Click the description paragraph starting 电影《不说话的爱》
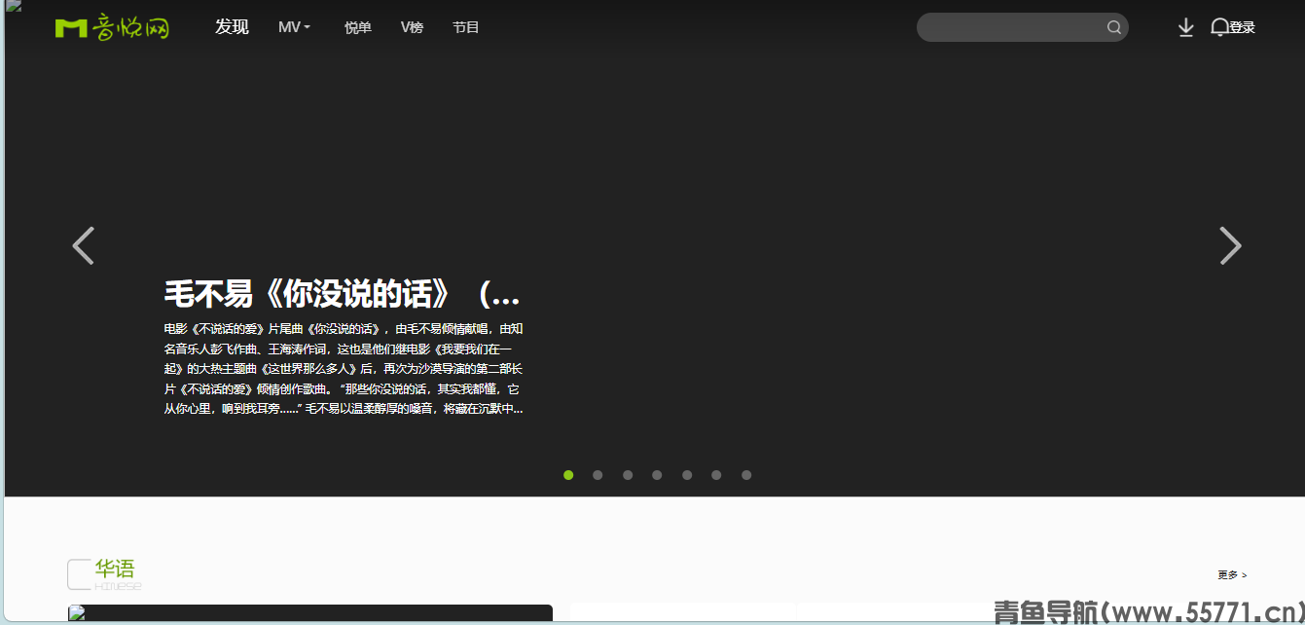This screenshot has width=1305, height=625. click(x=344, y=369)
